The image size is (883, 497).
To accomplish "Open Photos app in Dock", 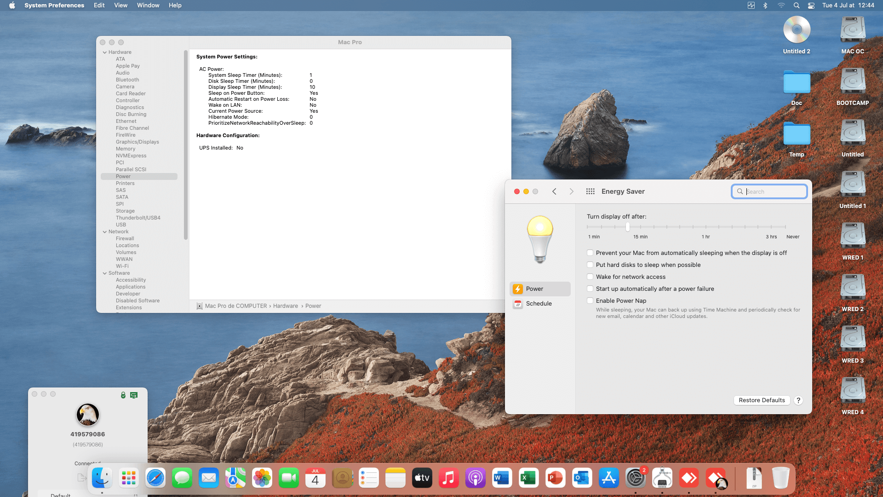I will 262,478.
